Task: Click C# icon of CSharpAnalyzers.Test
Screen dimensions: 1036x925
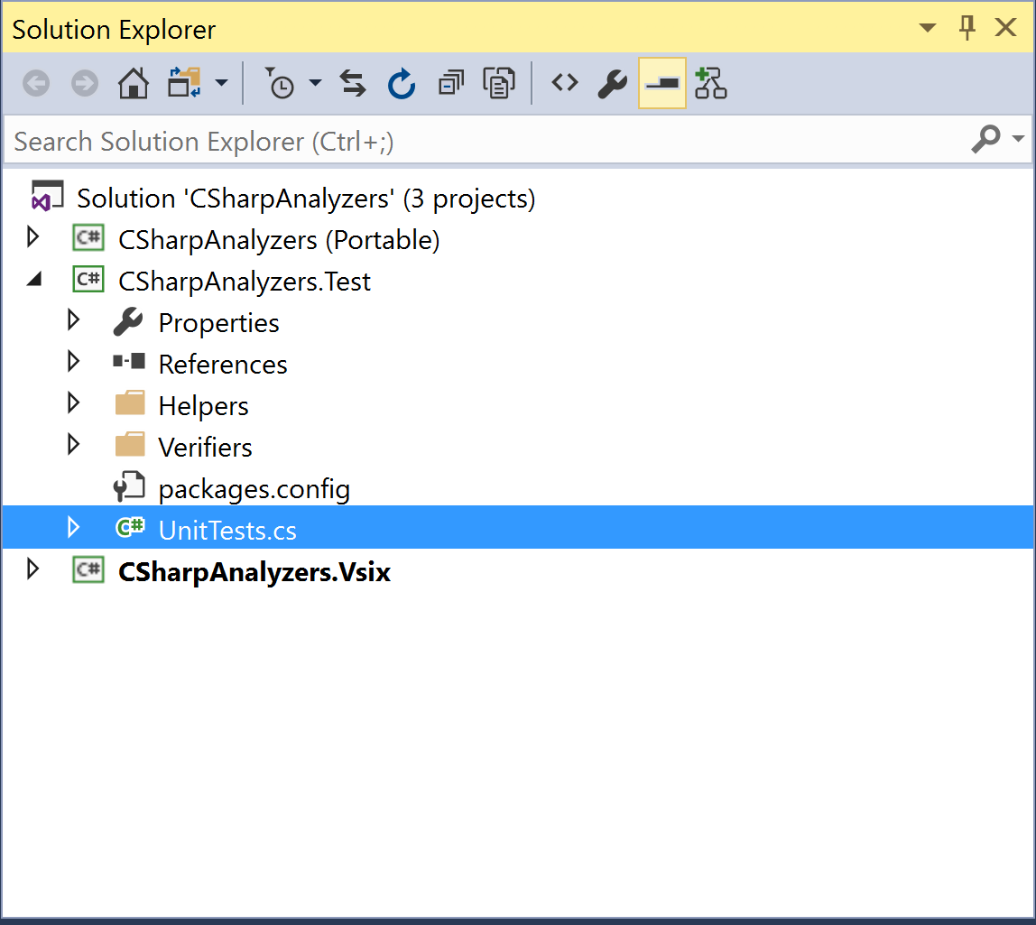Action: click(88, 279)
